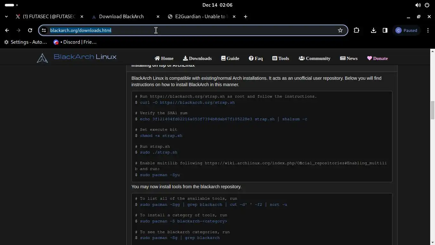Click the system volume icon
This screenshot has height=245, width=435.
click(418, 5)
